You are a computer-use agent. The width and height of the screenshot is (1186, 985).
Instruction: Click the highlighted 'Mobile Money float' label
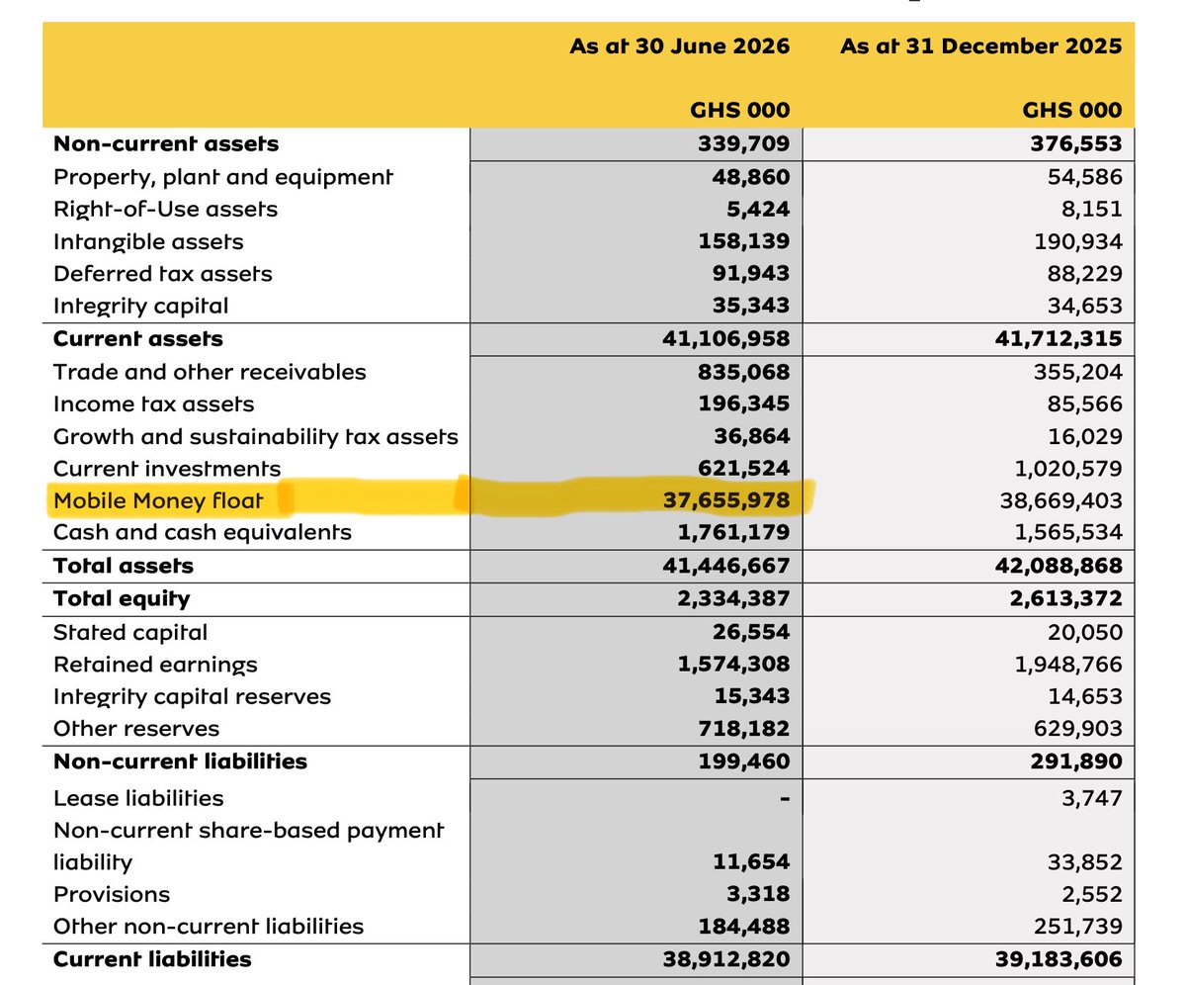click(x=158, y=500)
